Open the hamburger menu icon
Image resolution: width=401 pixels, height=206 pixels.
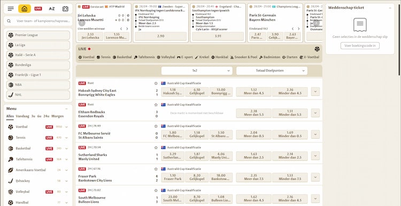point(11,9)
